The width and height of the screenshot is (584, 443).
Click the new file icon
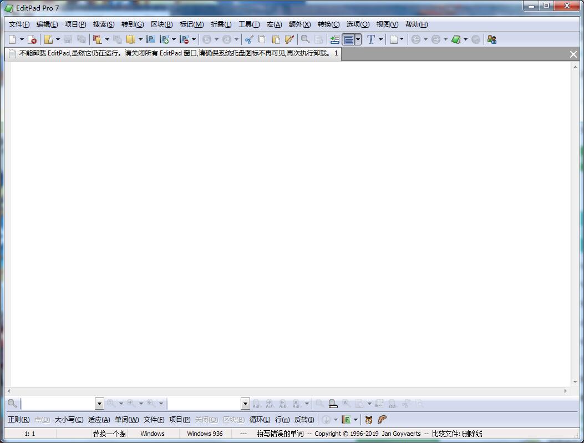13,39
